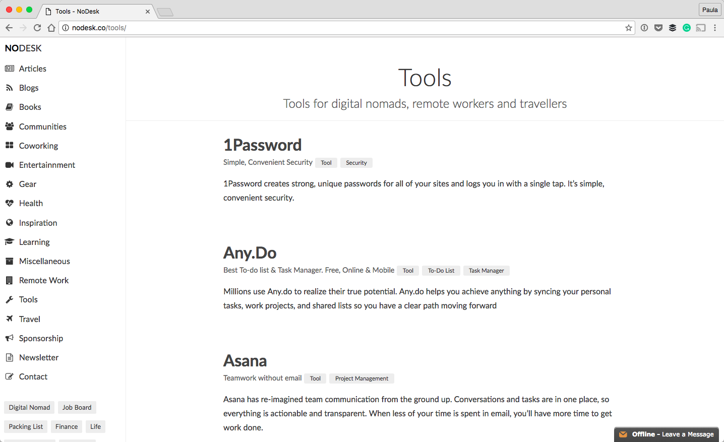Viewport: 724px width, 442px height.
Task: Click the Books icon in sidebar
Action: tap(9, 107)
